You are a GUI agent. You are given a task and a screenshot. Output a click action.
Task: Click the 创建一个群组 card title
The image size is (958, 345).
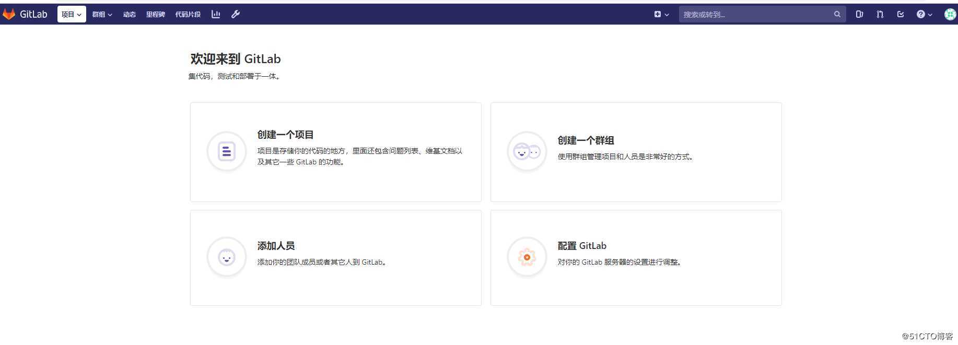(x=586, y=140)
